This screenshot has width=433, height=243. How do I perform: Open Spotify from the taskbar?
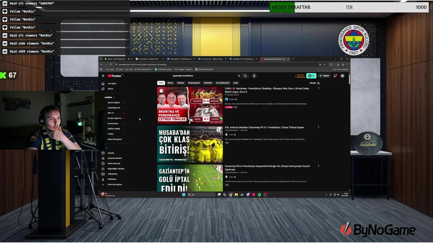pyautogui.click(x=259, y=194)
